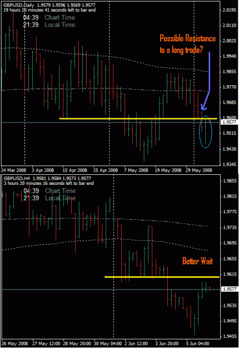The width and height of the screenshot is (239, 348).
Task: Select the 'Possible Resistance to a long trade?' label
Action: point(187,44)
